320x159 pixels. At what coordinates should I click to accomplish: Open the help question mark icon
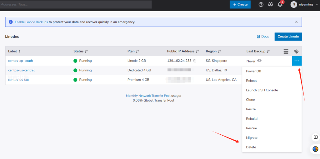[x=261, y=4]
